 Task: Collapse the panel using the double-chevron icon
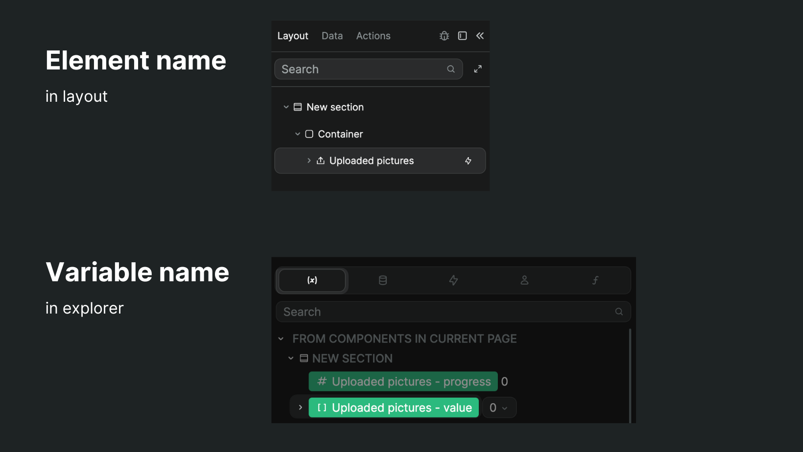[480, 36]
